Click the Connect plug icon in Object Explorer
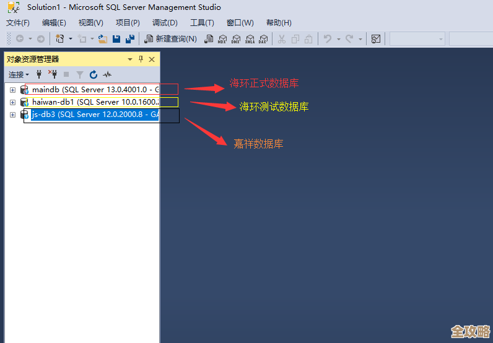 pos(39,74)
